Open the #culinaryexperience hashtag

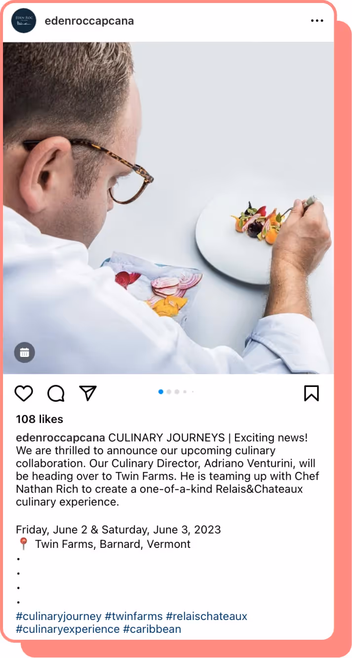click(x=68, y=629)
